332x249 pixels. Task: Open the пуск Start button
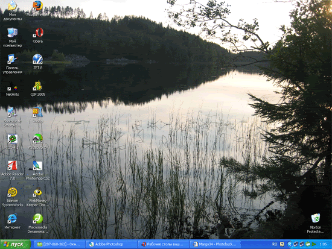(15, 244)
